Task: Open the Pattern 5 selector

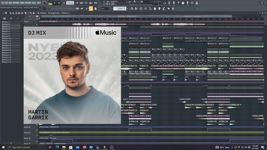Action: coord(120,8)
